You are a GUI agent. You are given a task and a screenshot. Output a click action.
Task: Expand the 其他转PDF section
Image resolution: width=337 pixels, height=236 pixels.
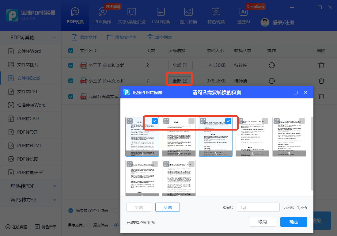coord(31,186)
